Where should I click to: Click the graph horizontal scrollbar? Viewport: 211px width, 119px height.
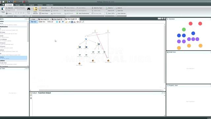click(x=100, y=90)
